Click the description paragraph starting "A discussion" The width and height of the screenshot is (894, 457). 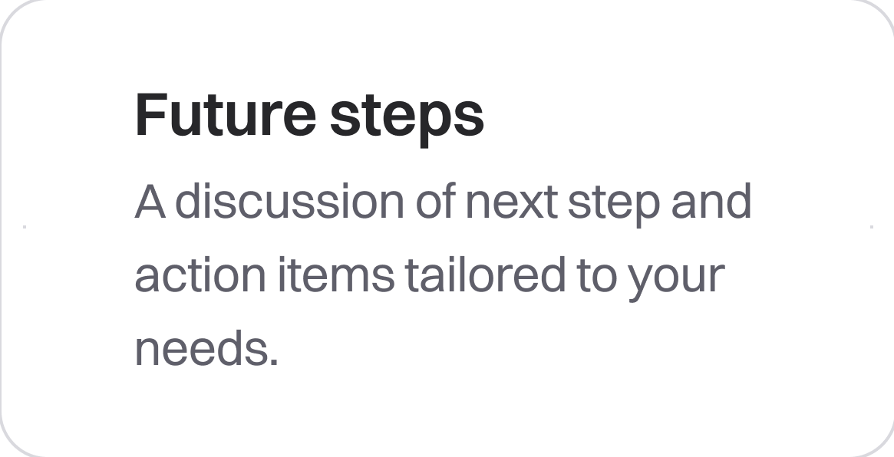(443, 275)
